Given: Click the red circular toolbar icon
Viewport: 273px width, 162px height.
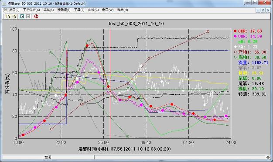Looking at the screenshot, I should (x=36, y=17).
